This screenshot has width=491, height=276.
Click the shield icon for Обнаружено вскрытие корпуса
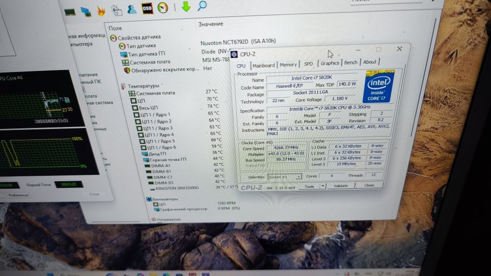pyautogui.click(x=127, y=71)
